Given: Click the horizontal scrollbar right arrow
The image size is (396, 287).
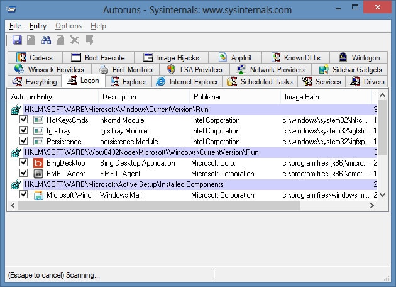Looking at the screenshot, I should point(371,206).
